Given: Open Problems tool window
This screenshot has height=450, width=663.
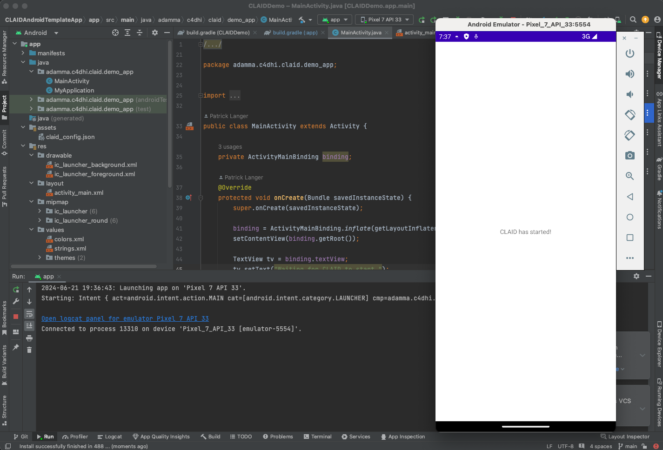Looking at the screenshot, I should pyautogui.click(x=278, y=437).
